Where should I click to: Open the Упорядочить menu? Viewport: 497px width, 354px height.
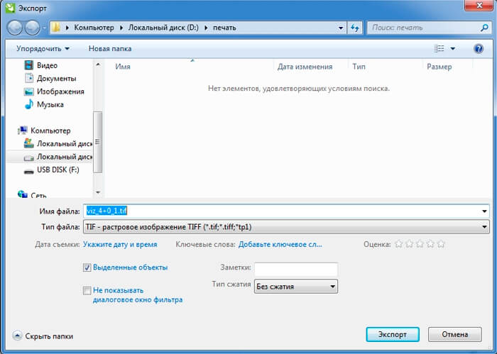43,49
